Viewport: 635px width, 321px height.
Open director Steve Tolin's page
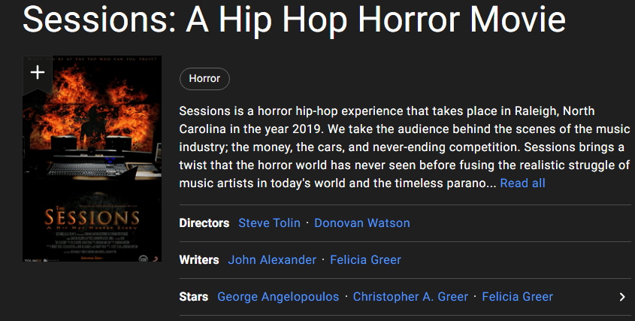click(269, 223)
